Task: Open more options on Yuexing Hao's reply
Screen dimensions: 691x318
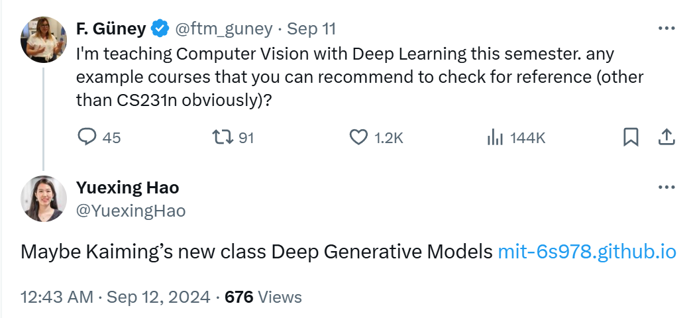Action: point(666,187)
